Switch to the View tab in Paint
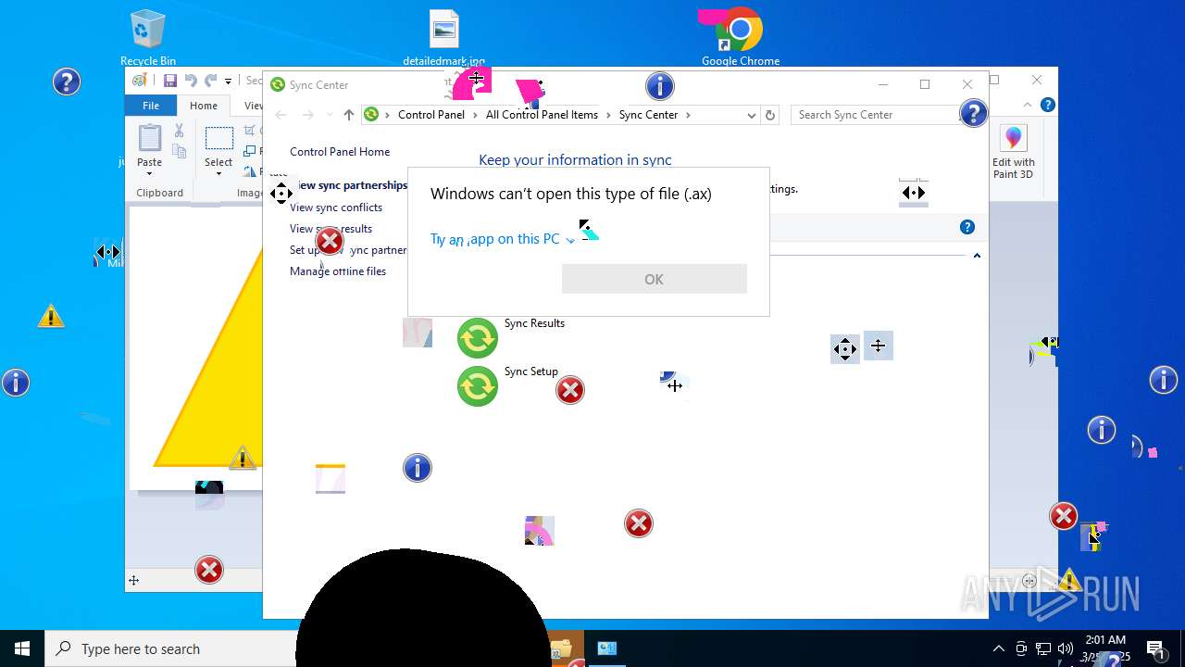1185x667 pixels. point(253,106)
